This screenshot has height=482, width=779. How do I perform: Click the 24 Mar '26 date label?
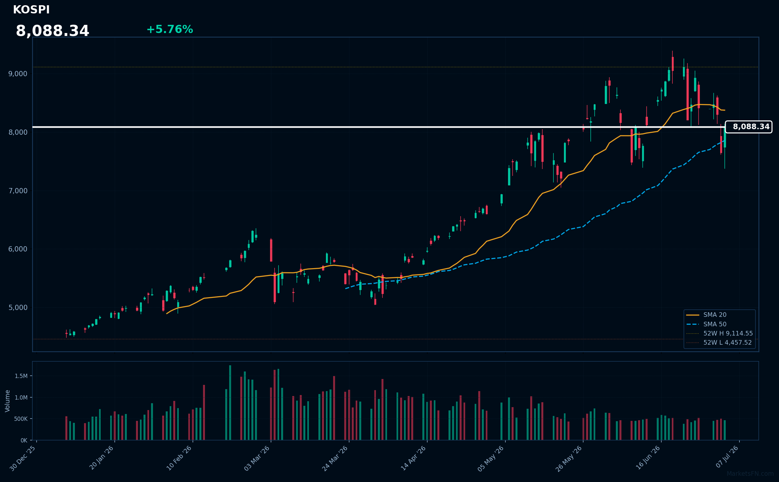coord(335,458)
